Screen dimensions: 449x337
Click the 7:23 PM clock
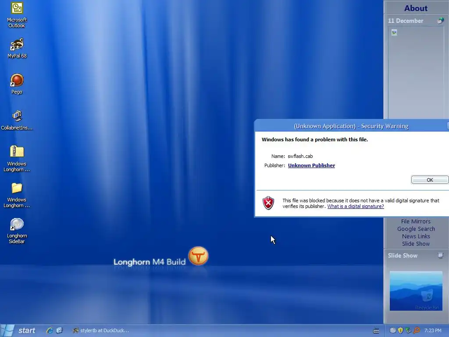(433, 330)
